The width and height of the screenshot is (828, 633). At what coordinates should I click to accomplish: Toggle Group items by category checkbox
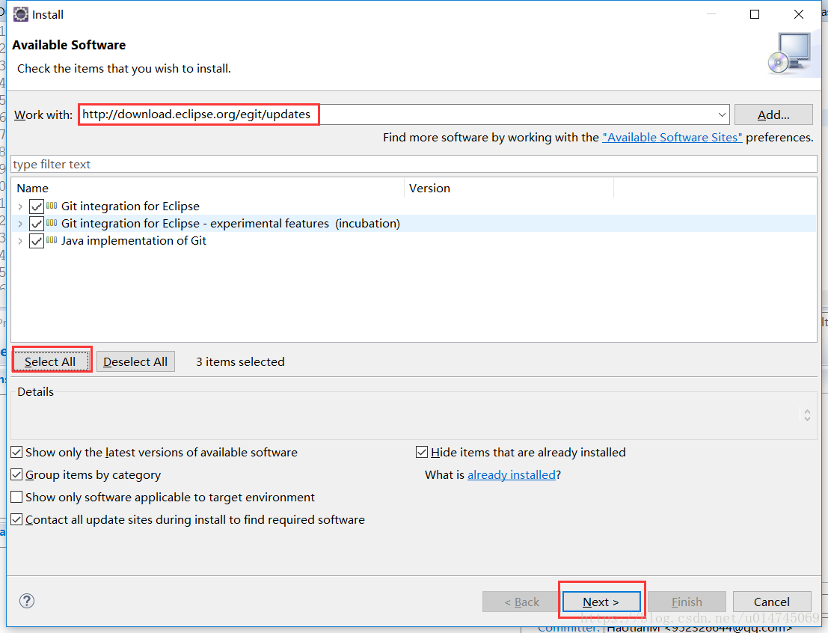(17, 474)
